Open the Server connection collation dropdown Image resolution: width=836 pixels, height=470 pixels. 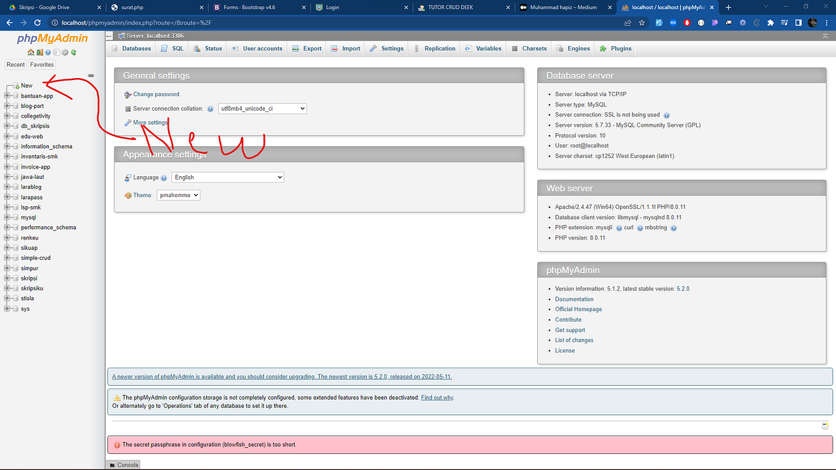(x=261, y=109)
